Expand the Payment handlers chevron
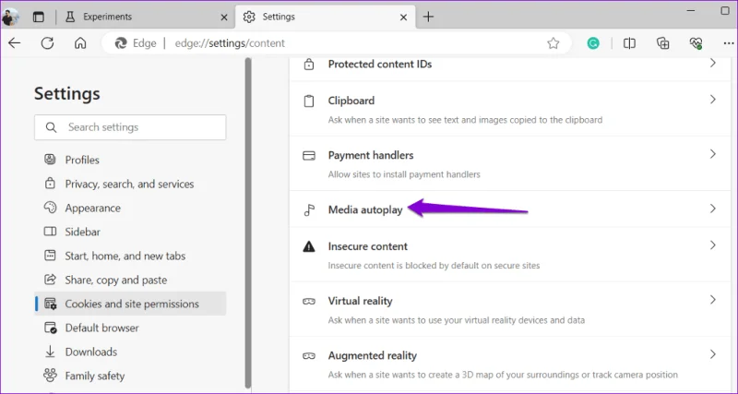738x394 pixels. (712, 154)
